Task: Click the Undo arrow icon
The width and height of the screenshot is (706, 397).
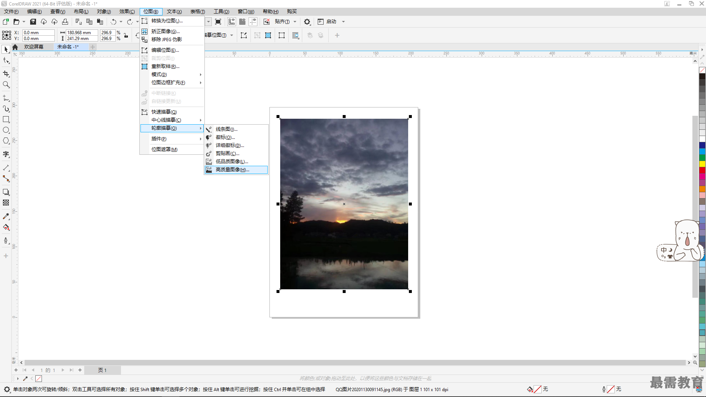Action: pyautogui.click(x=113, y=22)
